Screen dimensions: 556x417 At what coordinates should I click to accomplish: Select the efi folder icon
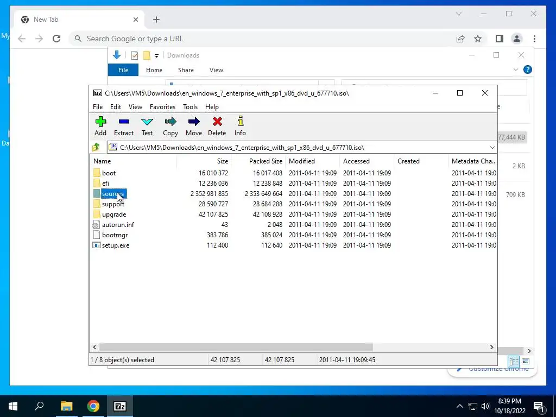(97, 184)
